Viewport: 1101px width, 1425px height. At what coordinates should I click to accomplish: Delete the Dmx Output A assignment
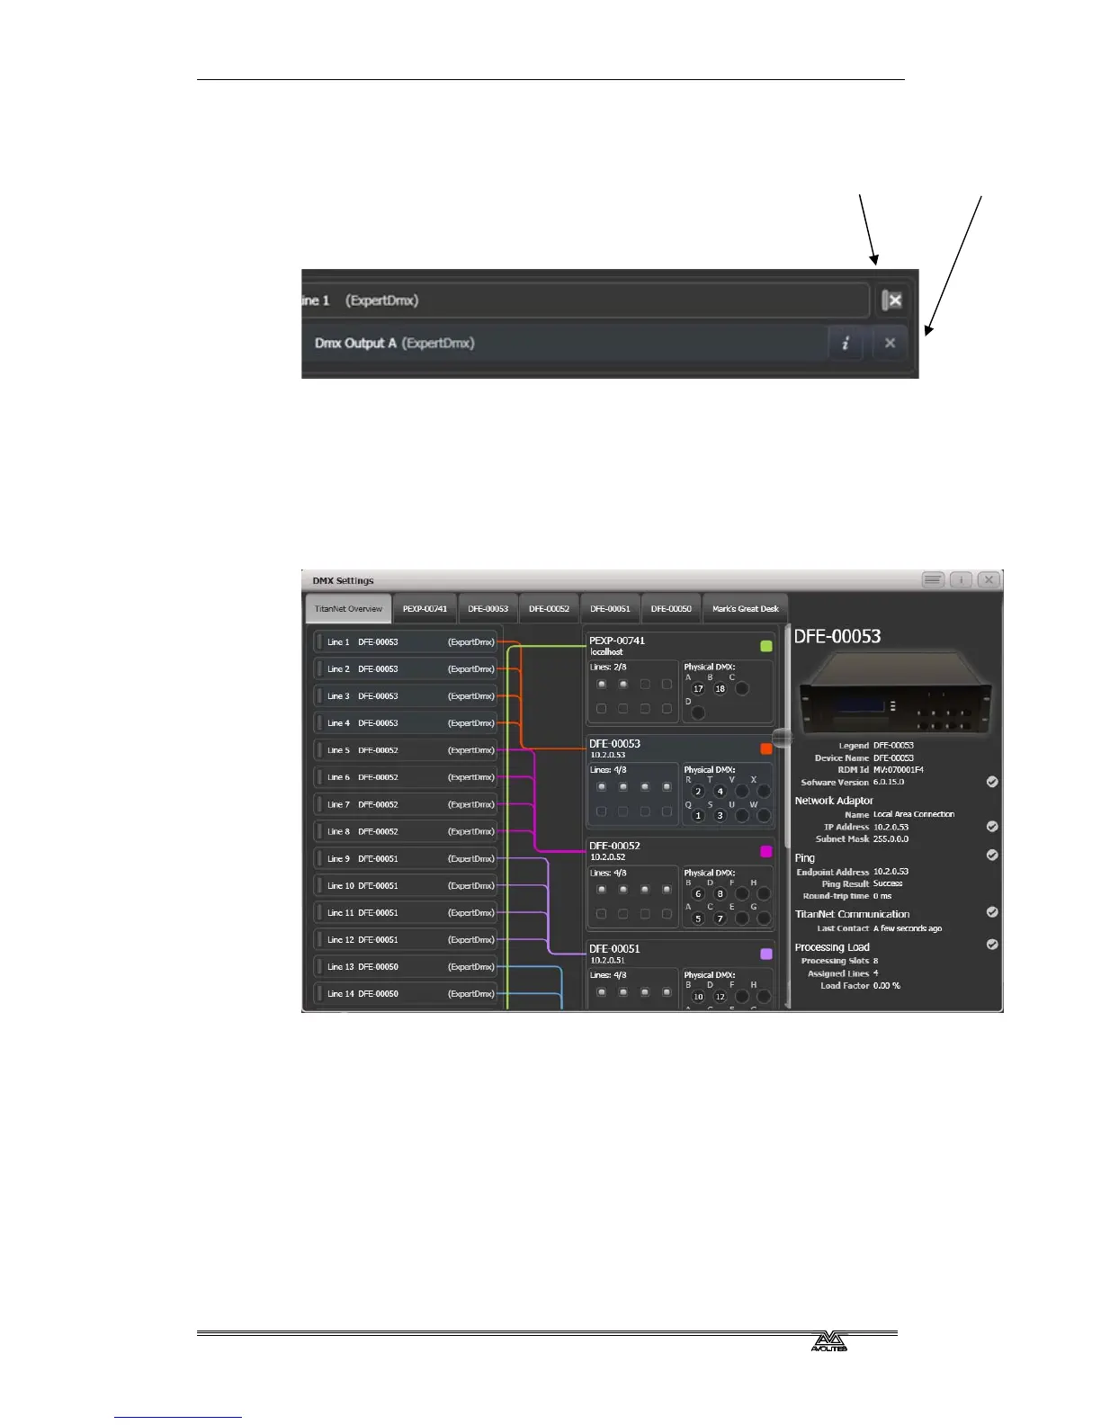(890, 343)
